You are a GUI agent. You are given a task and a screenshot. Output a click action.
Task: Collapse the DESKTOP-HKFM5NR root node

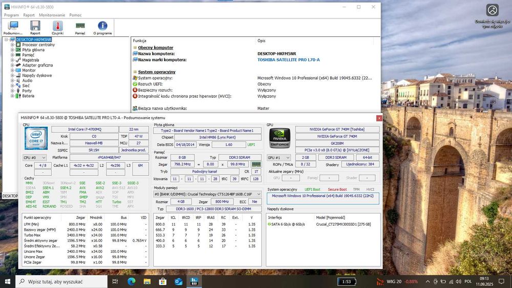(x=6, y=39)
